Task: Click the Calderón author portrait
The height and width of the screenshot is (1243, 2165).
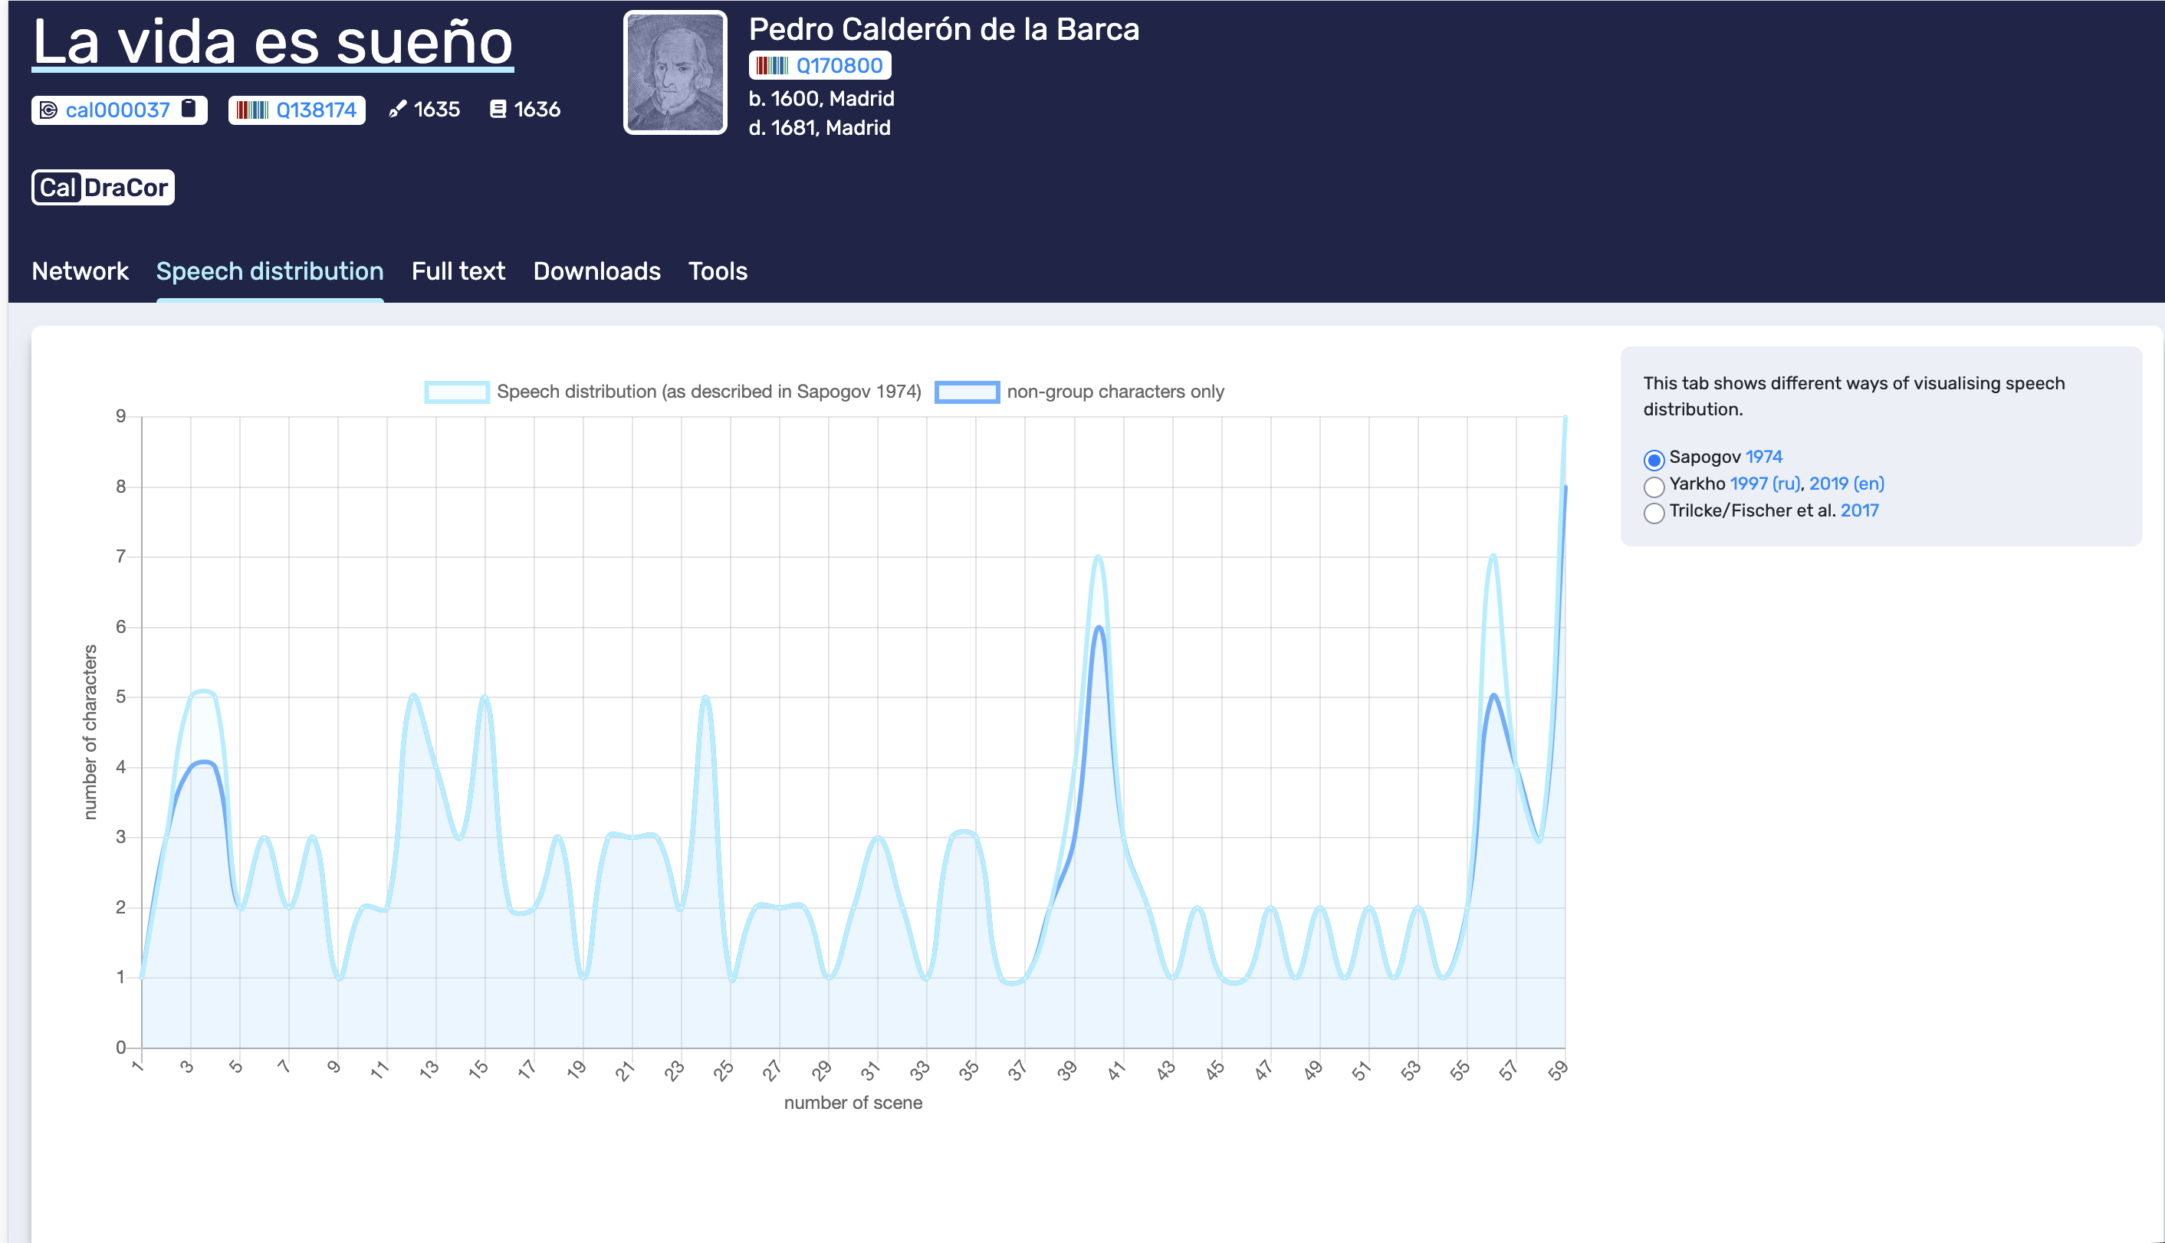Action: [x=675, y=73]
